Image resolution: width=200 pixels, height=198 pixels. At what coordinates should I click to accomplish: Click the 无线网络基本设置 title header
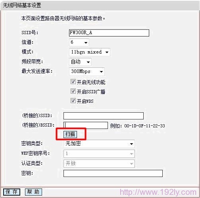(22, 6)
